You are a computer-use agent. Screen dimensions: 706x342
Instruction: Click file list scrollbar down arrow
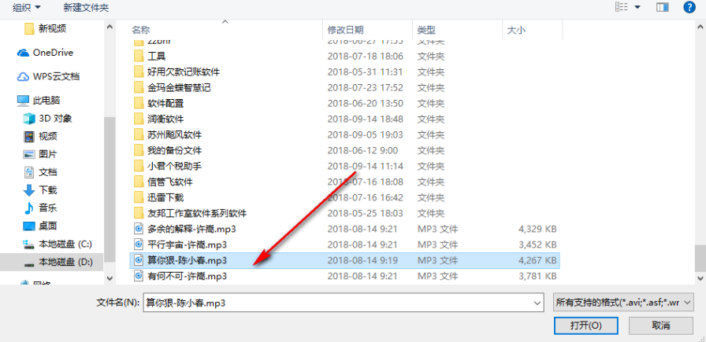(x=700, y=278)
